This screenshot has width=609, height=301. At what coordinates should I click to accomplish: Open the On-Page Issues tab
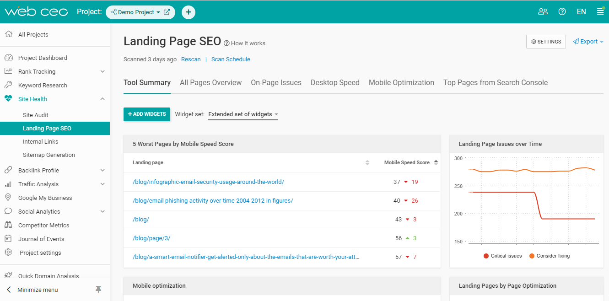click(276, 83)
